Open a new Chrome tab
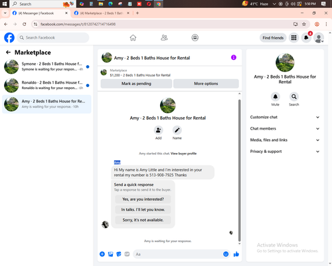This screenshot has width=332, height=266. (137, 13)
